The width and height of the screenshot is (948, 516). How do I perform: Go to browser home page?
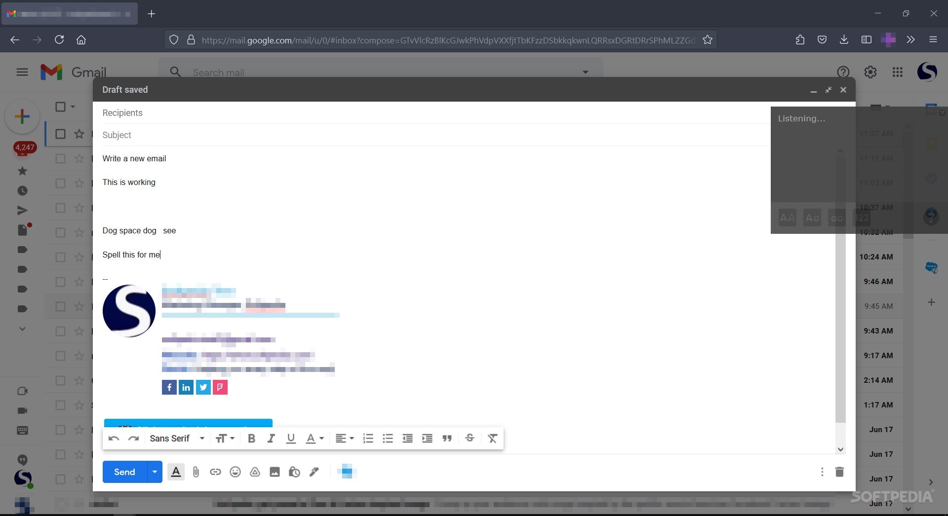click(x=81, y=40)
